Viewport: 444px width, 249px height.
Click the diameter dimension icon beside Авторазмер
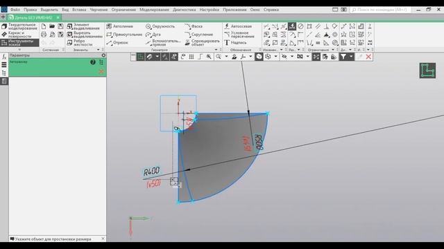[x=300, y=26]
